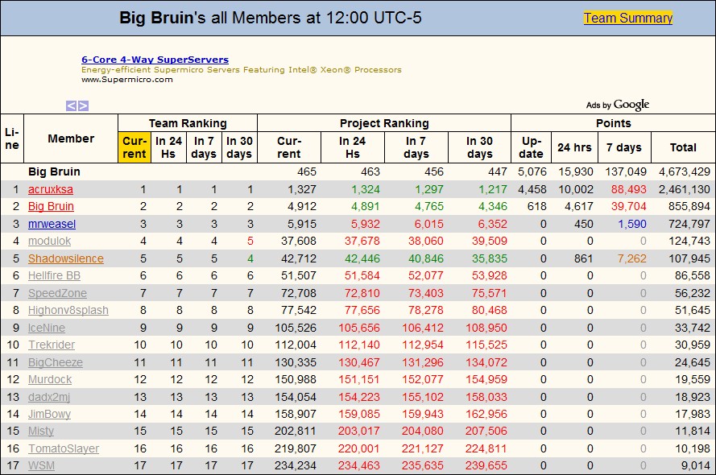This screenshot has height=475, width=716.
Task: Open the 6-Core 4-Way SuperServers ad link
Action: pos(155,60)
